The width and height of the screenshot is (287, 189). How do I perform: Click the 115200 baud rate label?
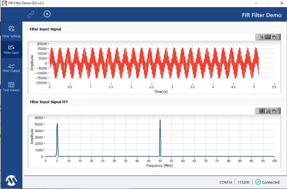[x=243, y=182]
